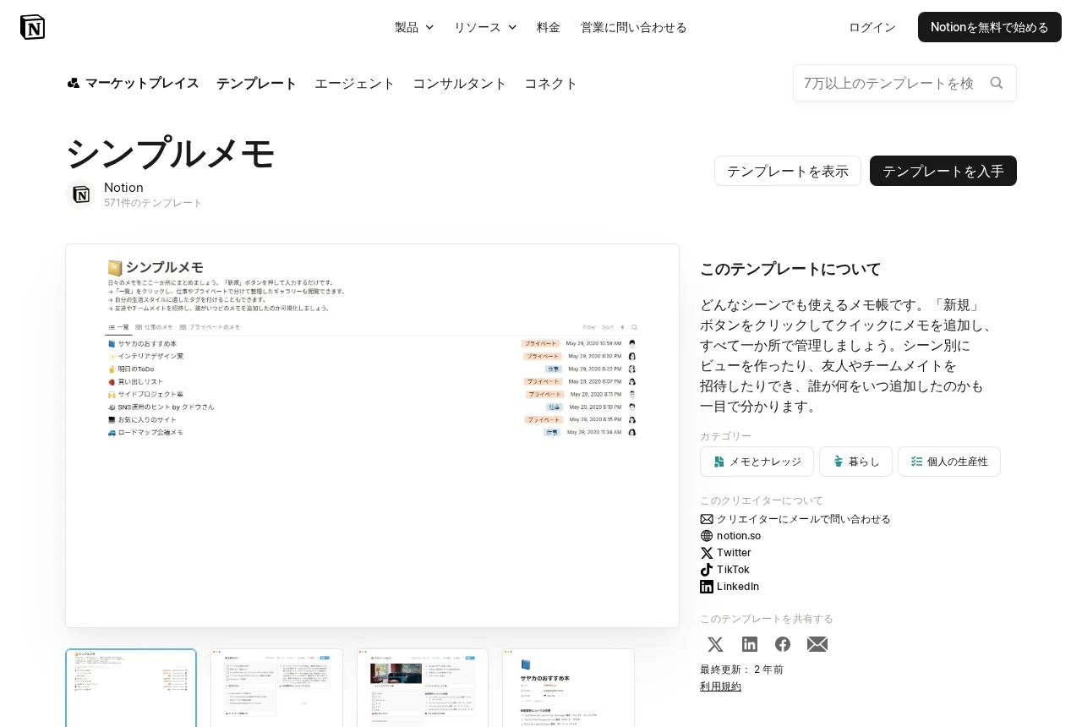
Task: Go to マーケットプレイス home
Action: point(133,83)
